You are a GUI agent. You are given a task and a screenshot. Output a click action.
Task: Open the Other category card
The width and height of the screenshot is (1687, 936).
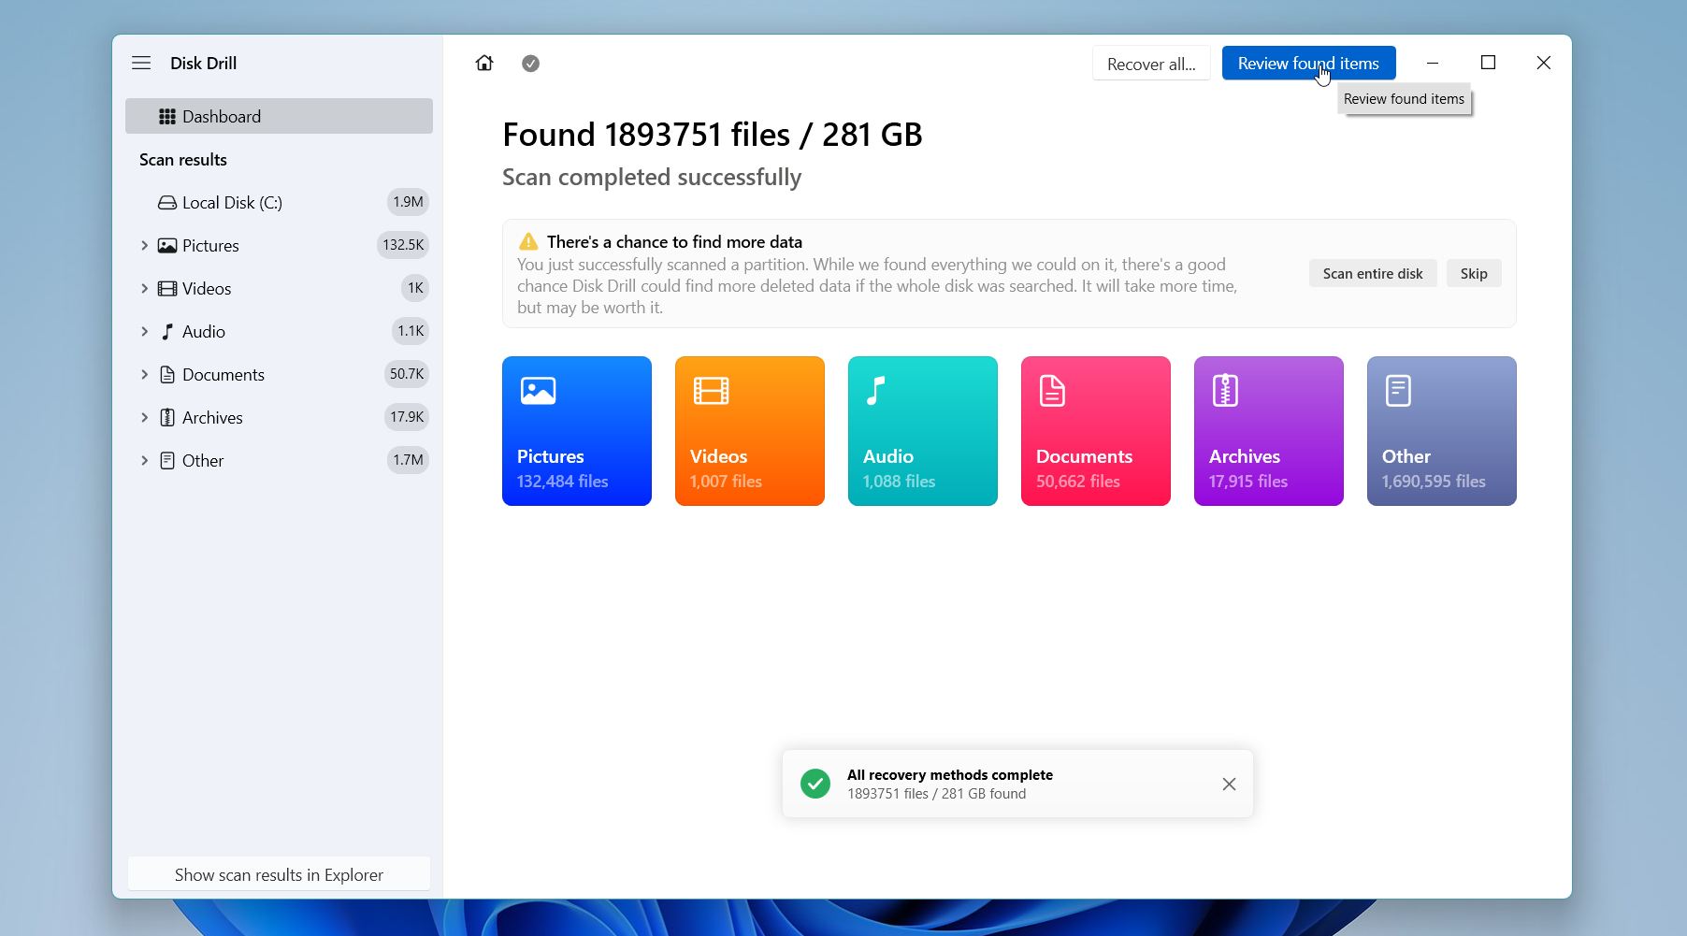pyautogui.click(x=1442, y=431)
